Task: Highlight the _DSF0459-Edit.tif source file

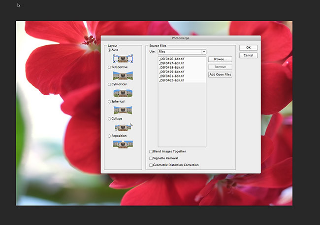Action: pyautogui.click(x=171, y=72)
